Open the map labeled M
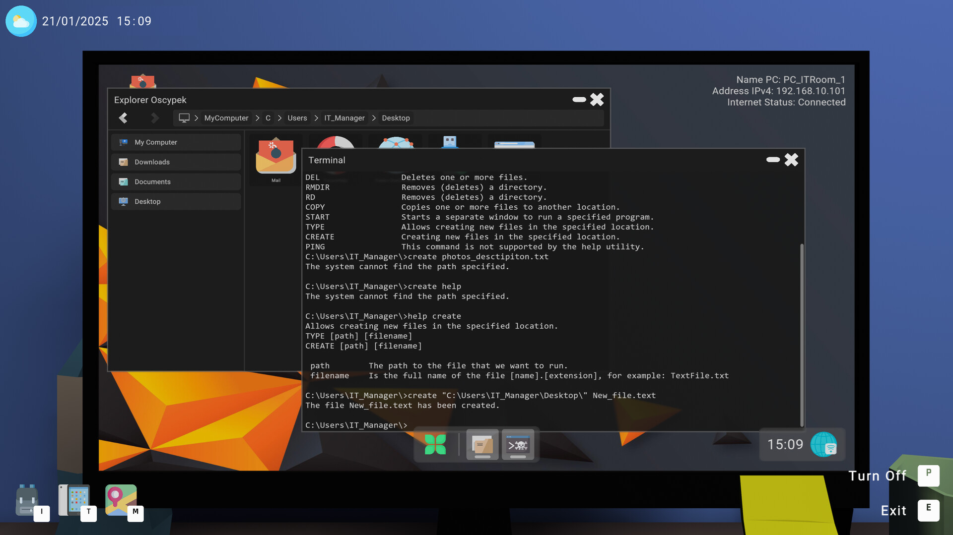Screen dimensions: 953x535 coord(121,498)
